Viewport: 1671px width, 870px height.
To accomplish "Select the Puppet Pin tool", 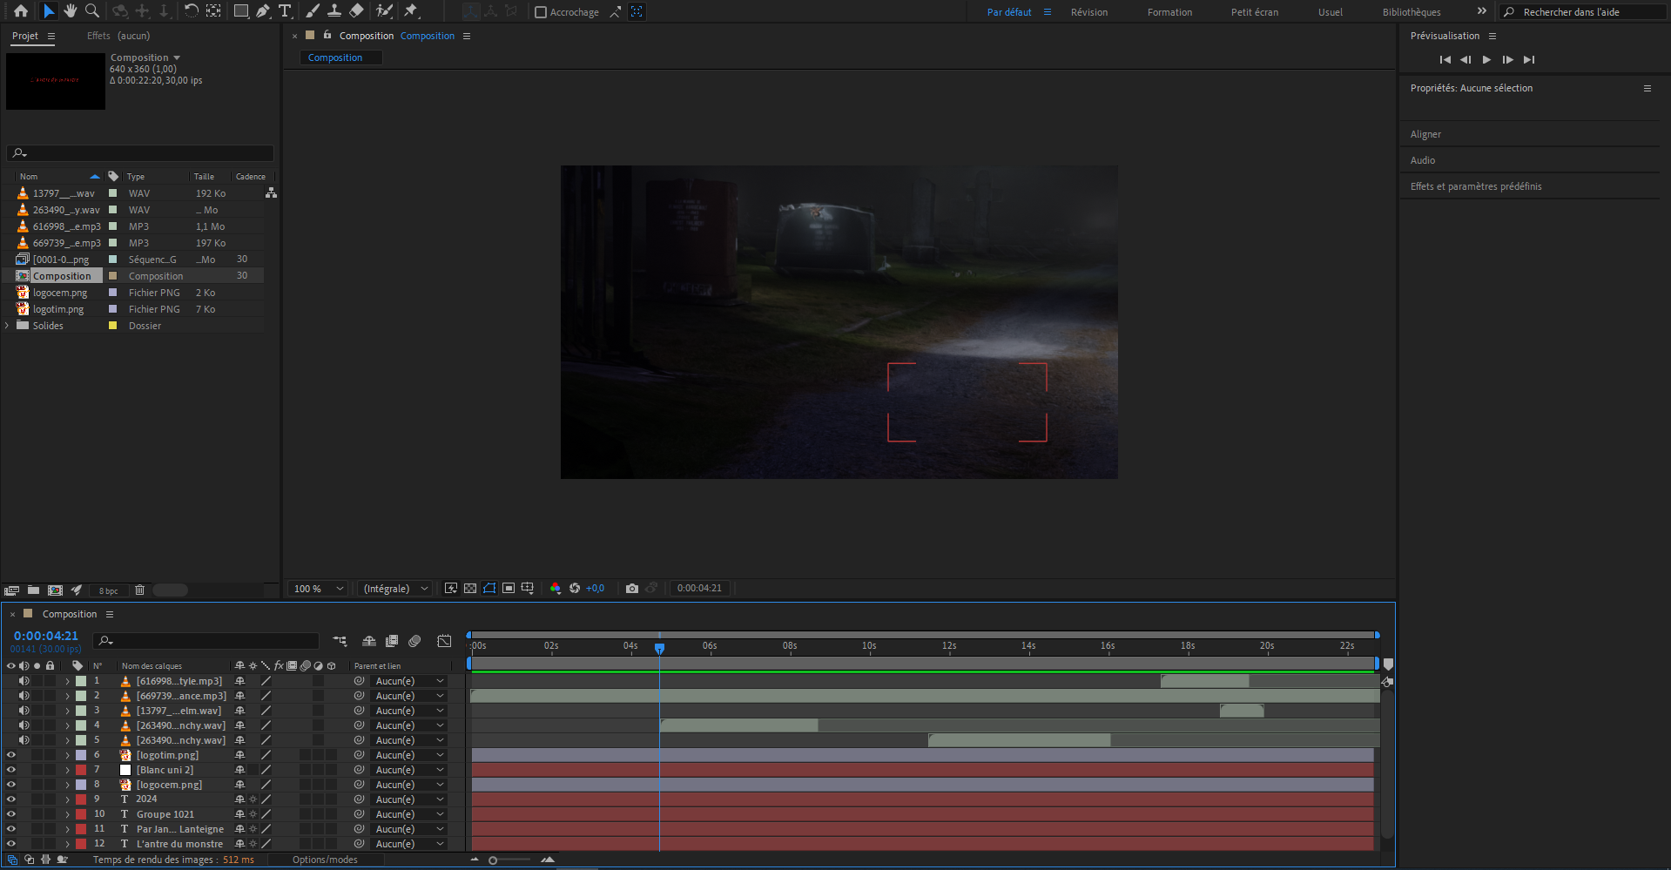I will coord(411,11).
